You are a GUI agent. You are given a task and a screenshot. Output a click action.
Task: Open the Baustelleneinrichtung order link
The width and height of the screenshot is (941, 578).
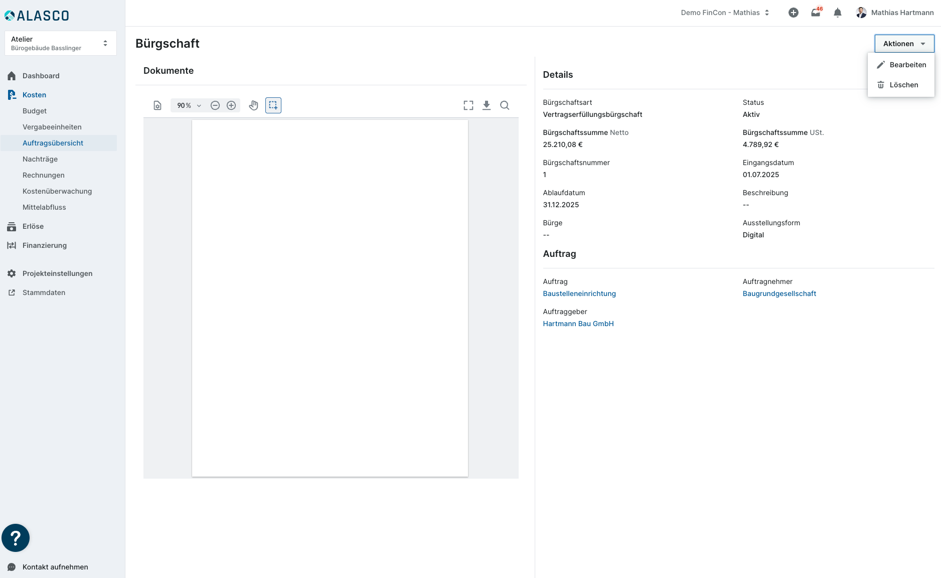pos(579,294)
